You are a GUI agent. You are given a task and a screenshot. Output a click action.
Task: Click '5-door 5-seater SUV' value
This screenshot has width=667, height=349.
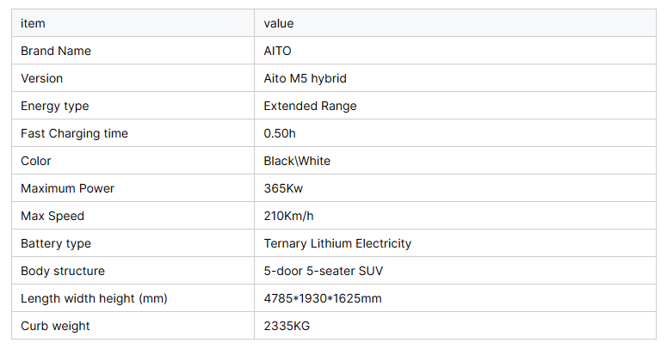323,271
